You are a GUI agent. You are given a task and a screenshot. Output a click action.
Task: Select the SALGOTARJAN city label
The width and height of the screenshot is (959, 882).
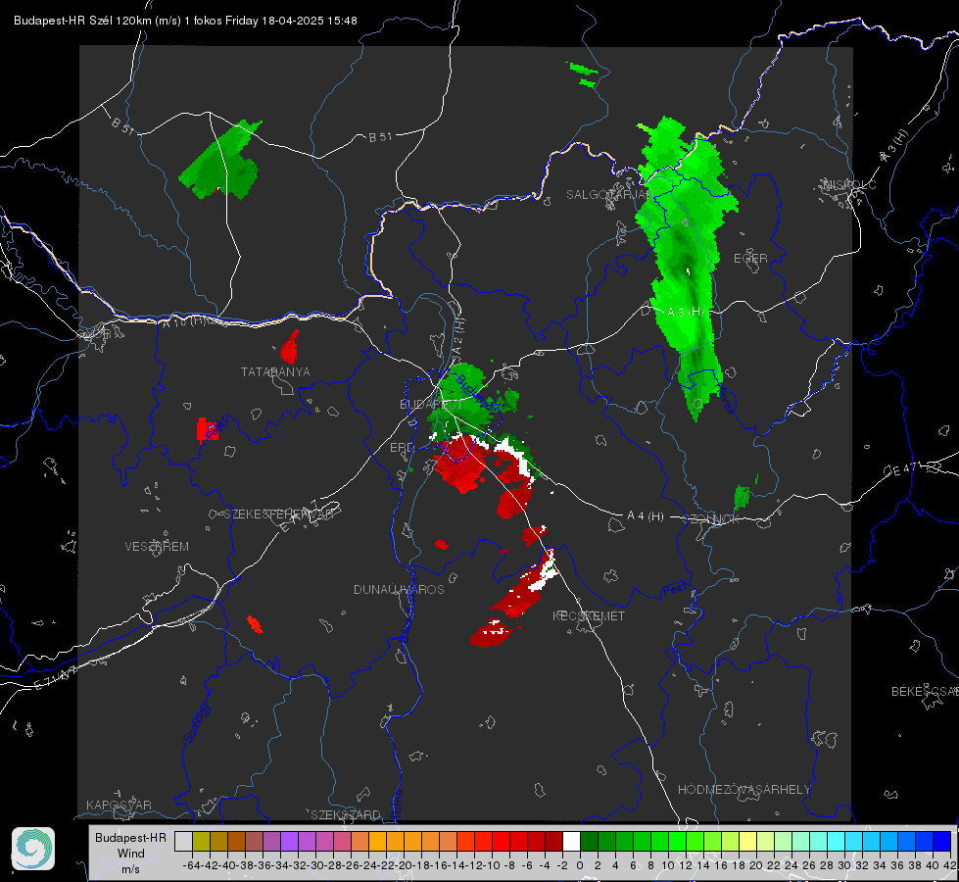[x=609, y=195]
